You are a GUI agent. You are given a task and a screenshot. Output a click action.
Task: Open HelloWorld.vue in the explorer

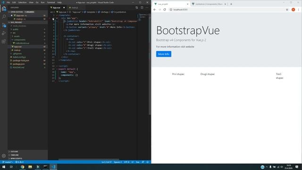point(22,43)
